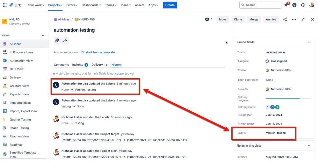This screenshot has height=162, width=318.
Task: Click the Date View calendar icon
Action: (x=5, y=69)
